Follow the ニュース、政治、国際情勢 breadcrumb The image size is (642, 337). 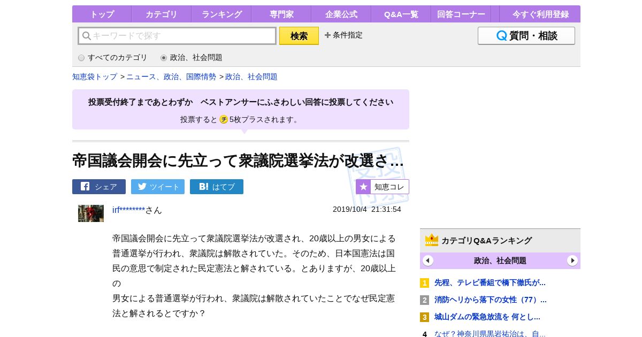171,77
